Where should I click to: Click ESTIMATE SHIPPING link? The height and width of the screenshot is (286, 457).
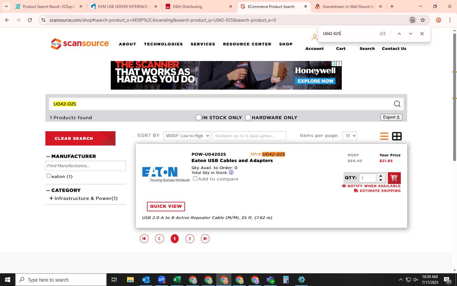click(x=377, y=191)
